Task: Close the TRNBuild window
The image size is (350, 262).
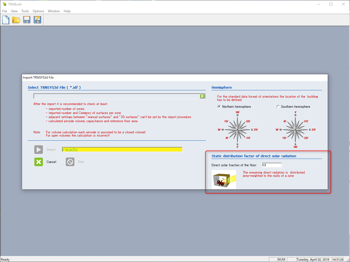Action: pos(343,4)
